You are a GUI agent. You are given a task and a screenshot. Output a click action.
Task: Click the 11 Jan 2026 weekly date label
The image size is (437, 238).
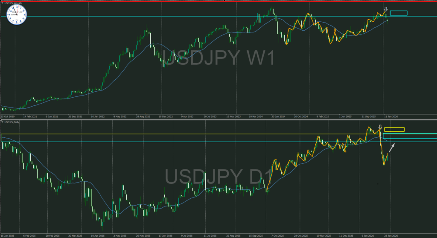click(x=391, y=116)
